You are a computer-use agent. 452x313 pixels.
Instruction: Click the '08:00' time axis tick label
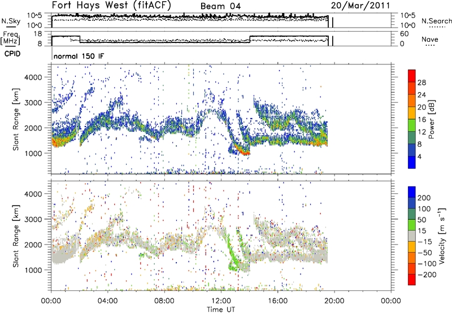tap(164, 301)
